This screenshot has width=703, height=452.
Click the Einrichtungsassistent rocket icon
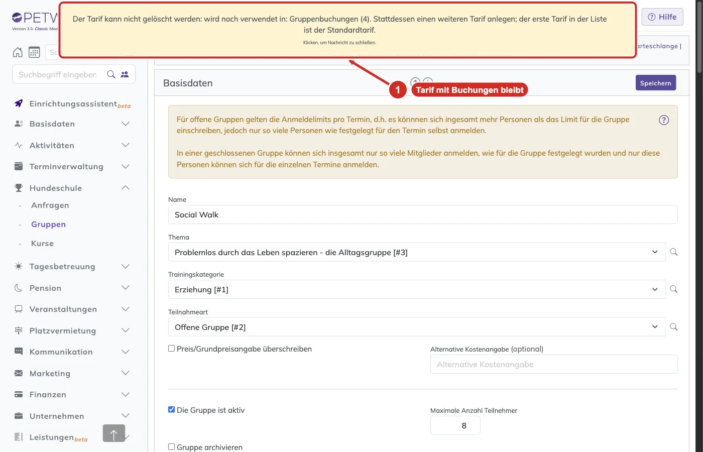pyautogui.click(x=19, y=103)
